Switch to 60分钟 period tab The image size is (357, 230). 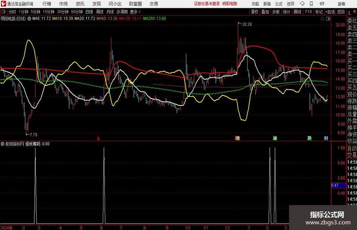pos(77,12)
